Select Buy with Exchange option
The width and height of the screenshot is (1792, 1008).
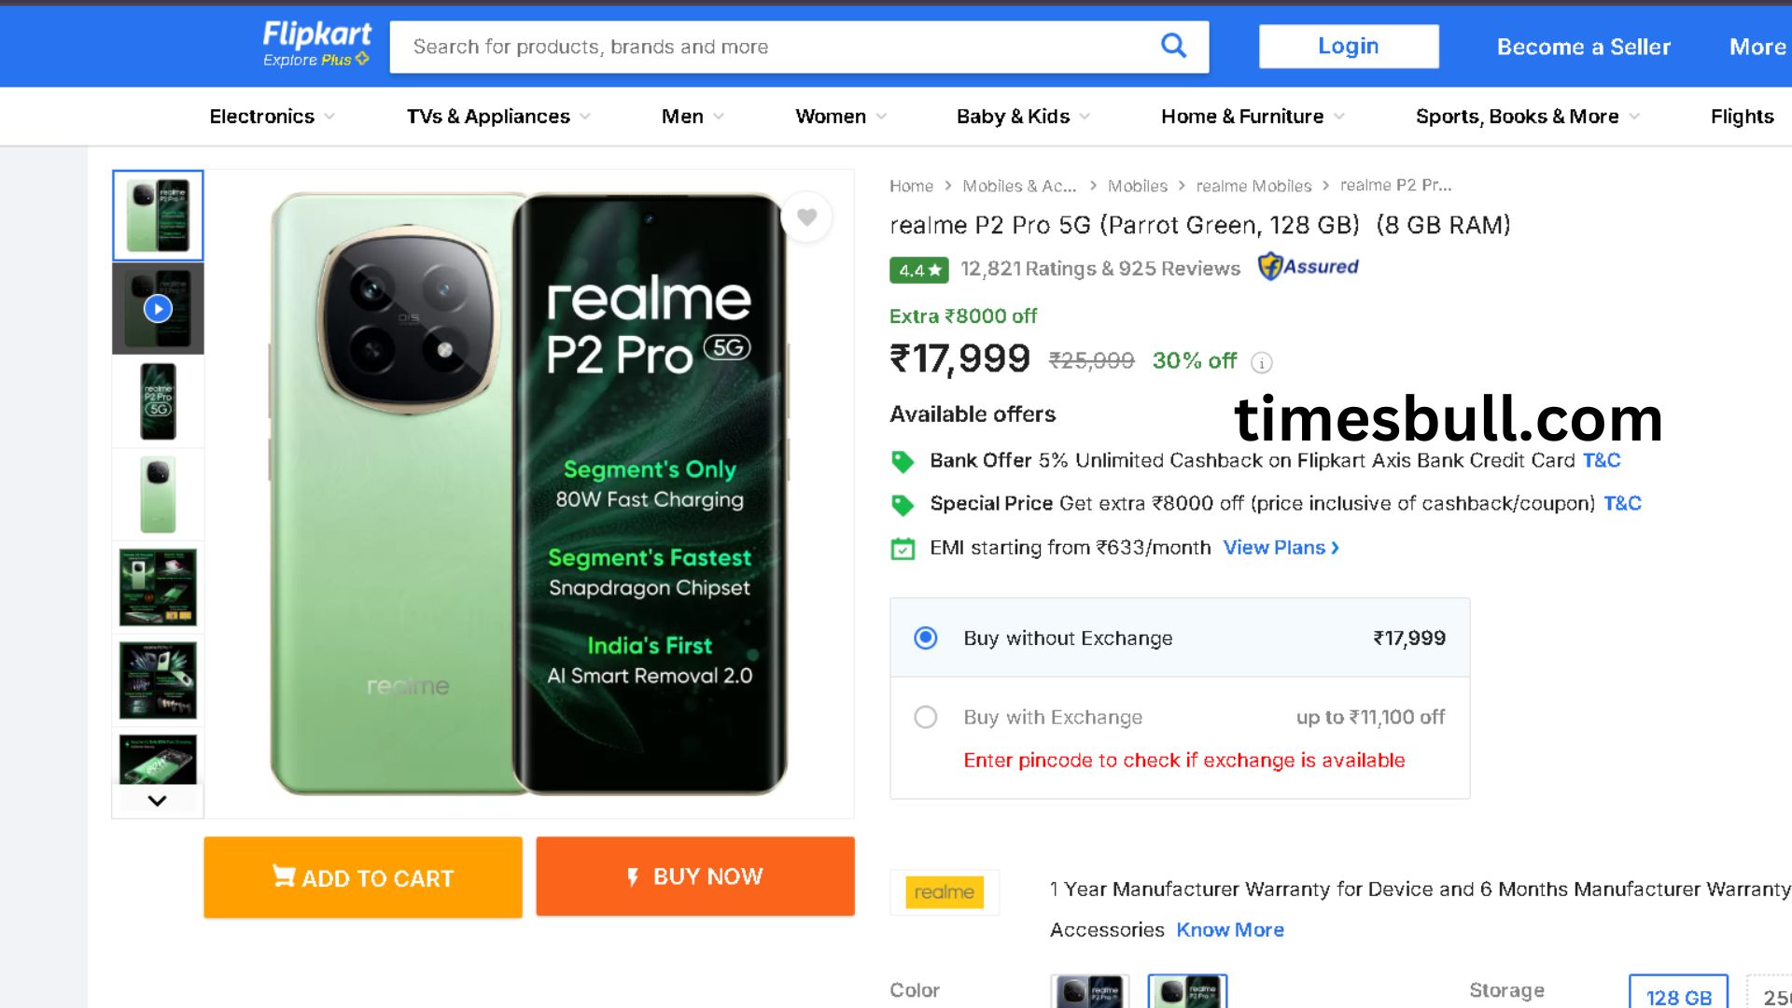[x=926, y=718]
